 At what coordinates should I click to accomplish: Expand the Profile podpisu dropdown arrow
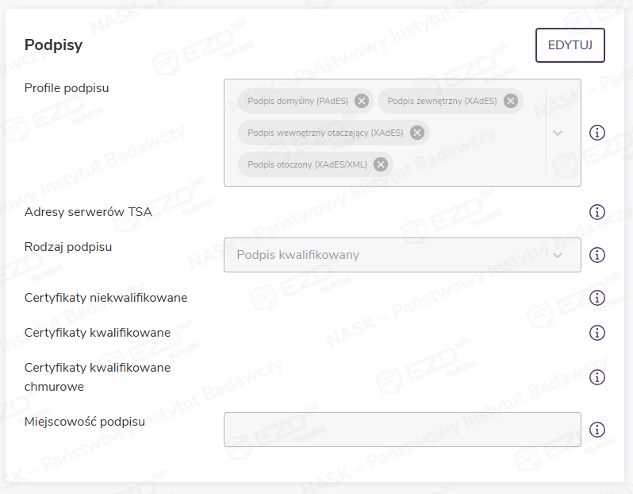[558, 133]
